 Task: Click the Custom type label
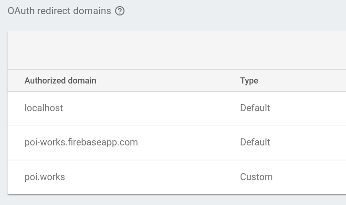256,177
